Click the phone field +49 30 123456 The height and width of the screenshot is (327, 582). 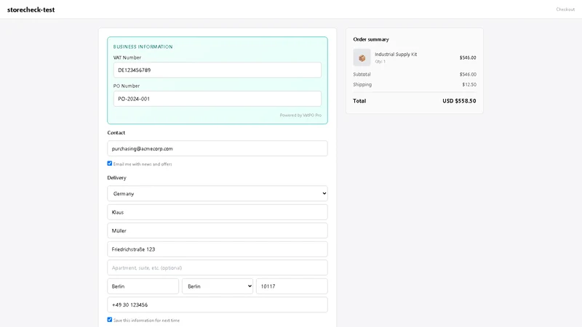218,304
